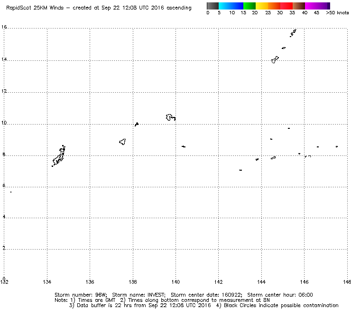Screen dimensions: 351x309
Task: Click the 'Black Circles indicate possible contamination' note
Action: click(281, 305)
